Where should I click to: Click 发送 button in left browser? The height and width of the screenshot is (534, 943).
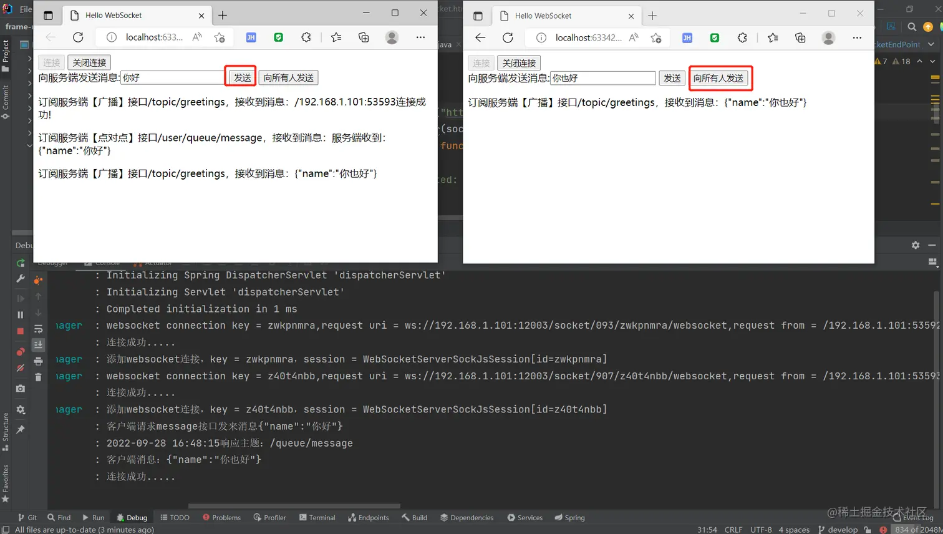point(242,77)
